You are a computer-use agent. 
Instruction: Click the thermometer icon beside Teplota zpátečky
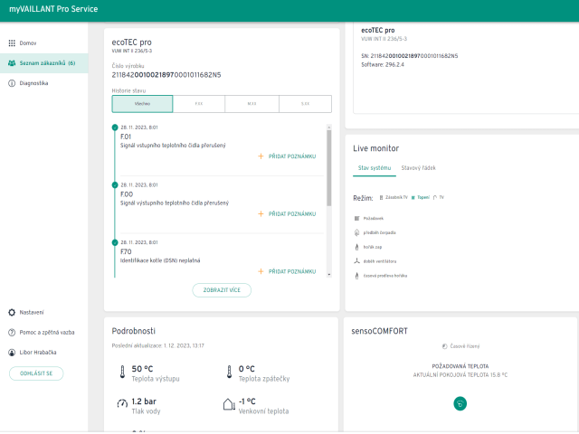[229, 372]
